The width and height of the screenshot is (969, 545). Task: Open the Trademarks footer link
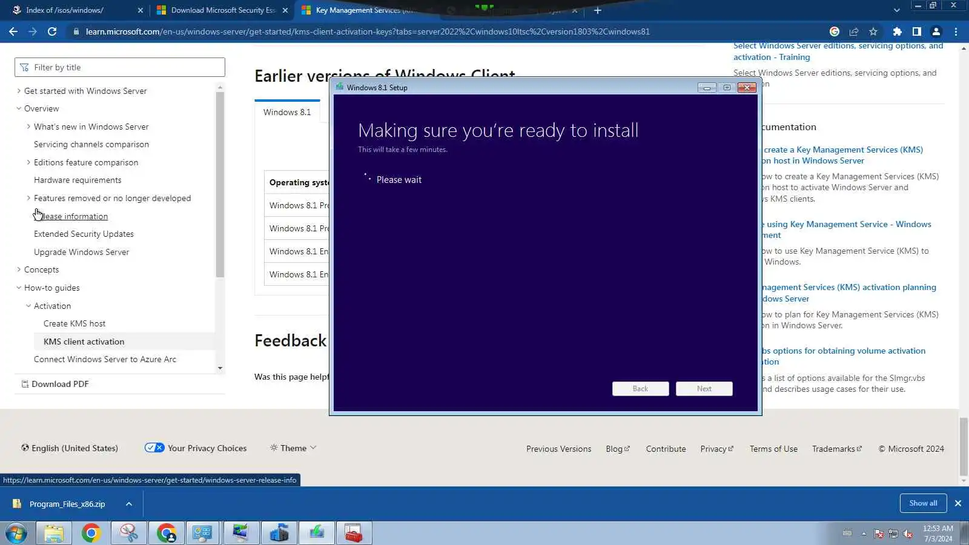(x=837, y=449)
